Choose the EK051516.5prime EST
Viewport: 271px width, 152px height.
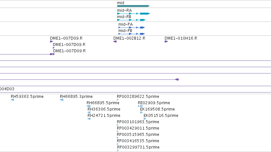click(161, 116)
